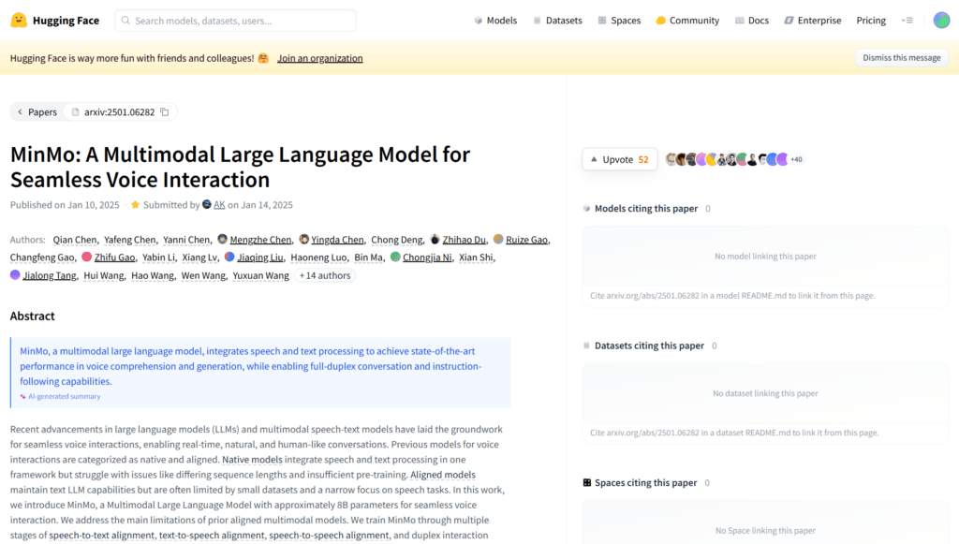Copy the arxiv ID with copy icon
959x544 pixels.
click(x=165, y=112)
